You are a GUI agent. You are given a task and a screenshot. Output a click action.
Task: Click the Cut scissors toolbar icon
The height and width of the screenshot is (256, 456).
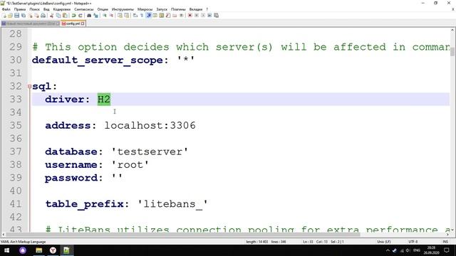point(51,16)
